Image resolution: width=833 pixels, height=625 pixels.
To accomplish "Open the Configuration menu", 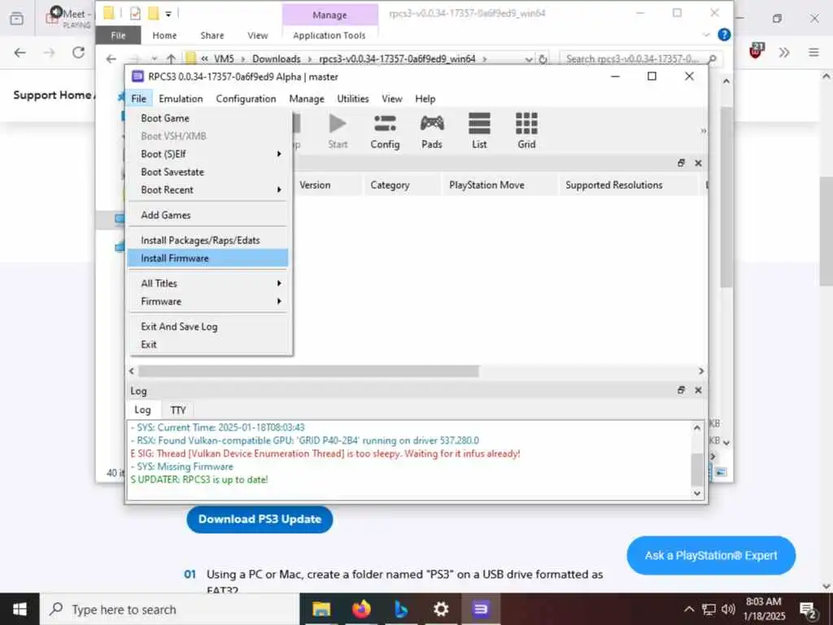I will pyautogui.click(x=246, y=98).
